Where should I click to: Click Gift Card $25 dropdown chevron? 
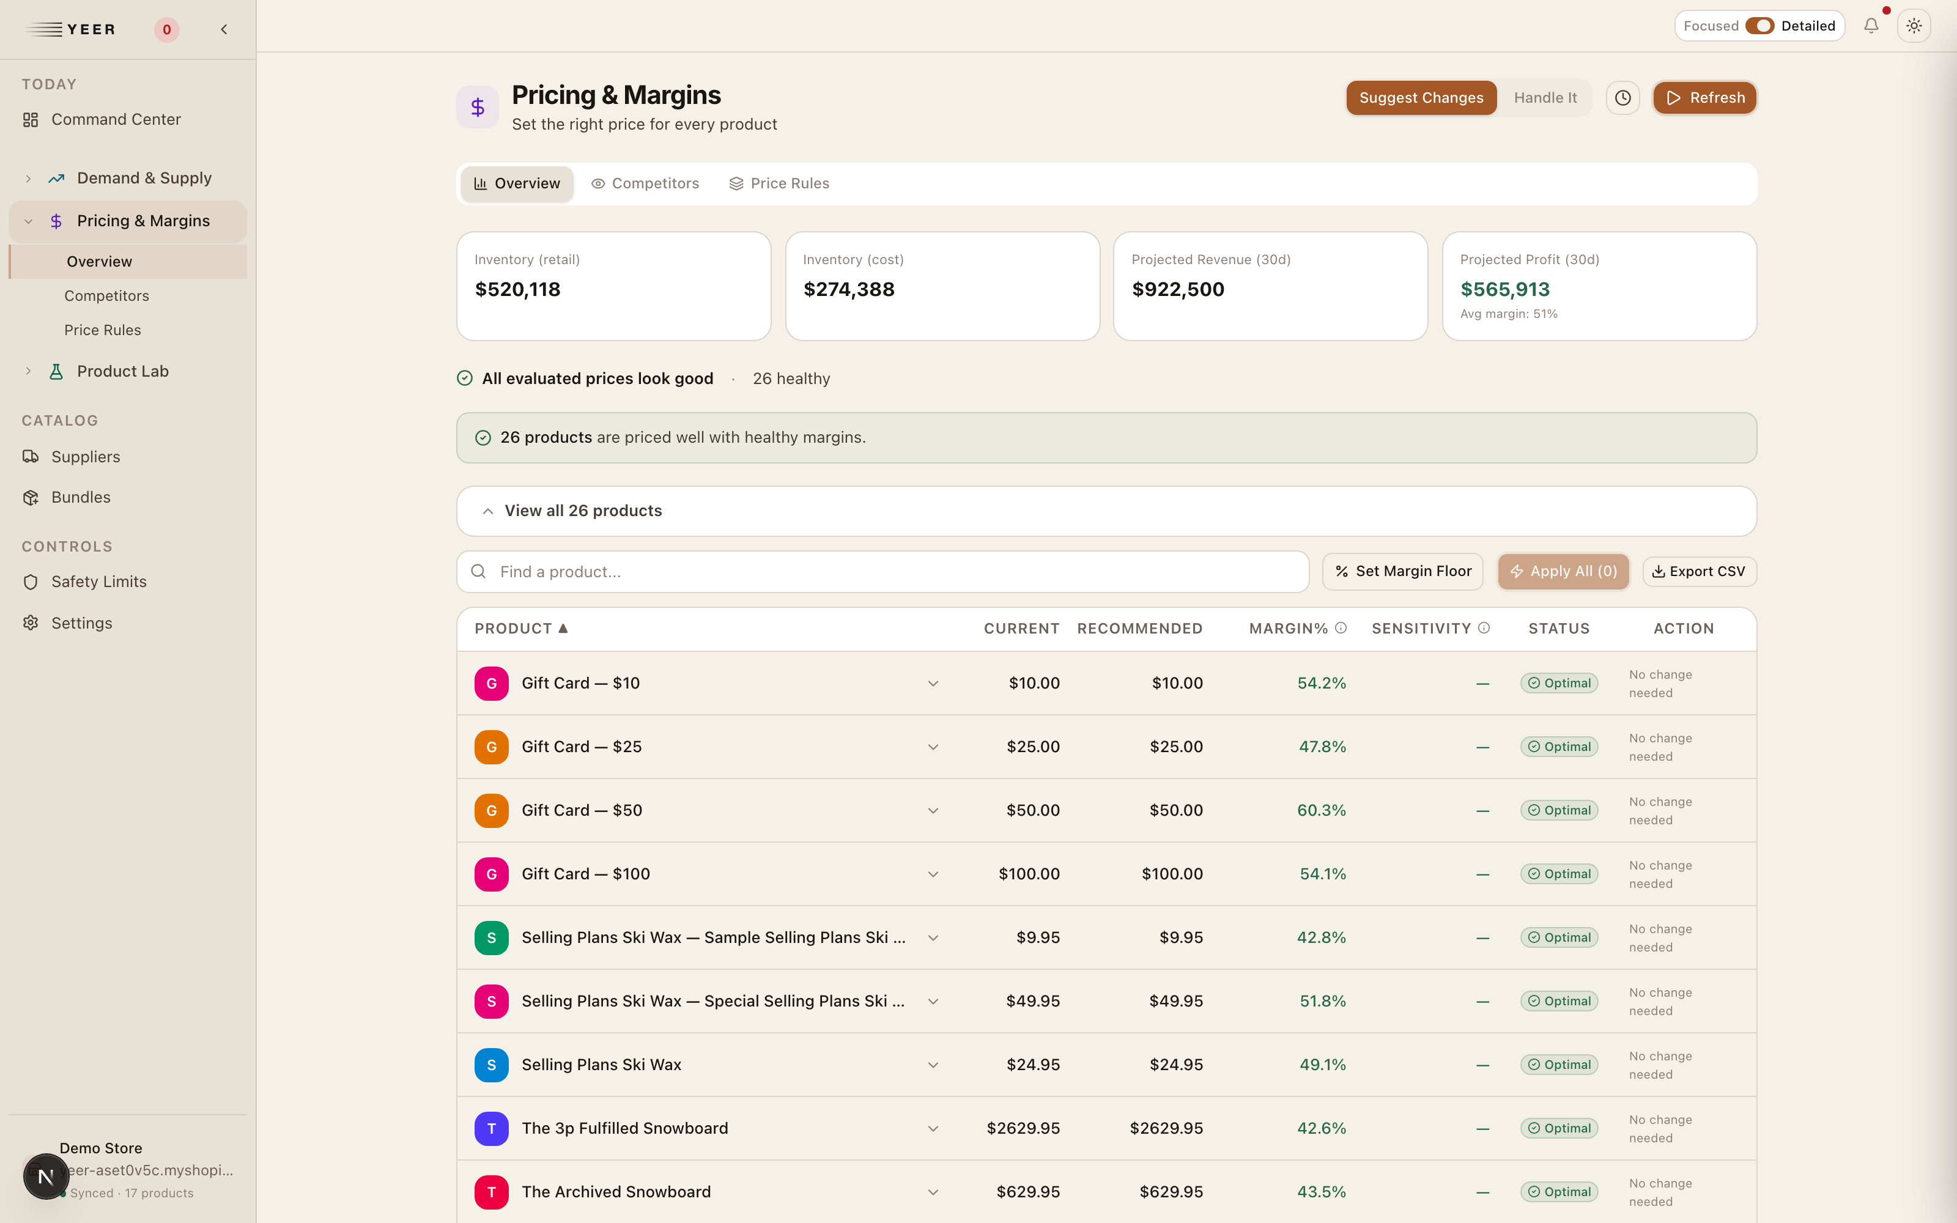coord(933,747)
